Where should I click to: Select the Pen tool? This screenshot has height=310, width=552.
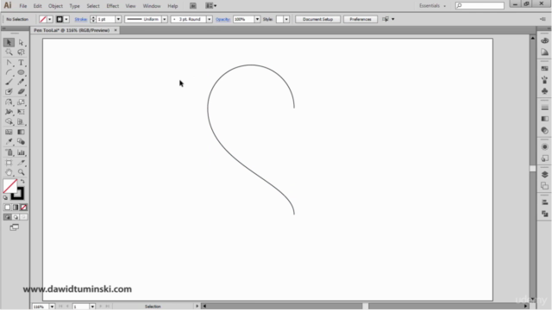[9, 63]
